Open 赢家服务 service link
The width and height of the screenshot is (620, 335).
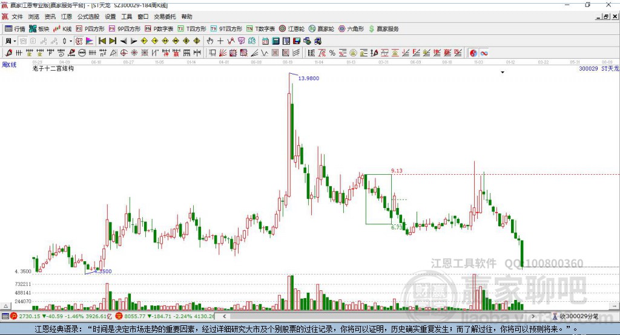[383, 29]
